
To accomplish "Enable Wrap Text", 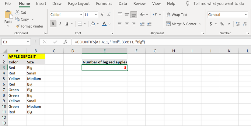I will (x=177, y=15).
